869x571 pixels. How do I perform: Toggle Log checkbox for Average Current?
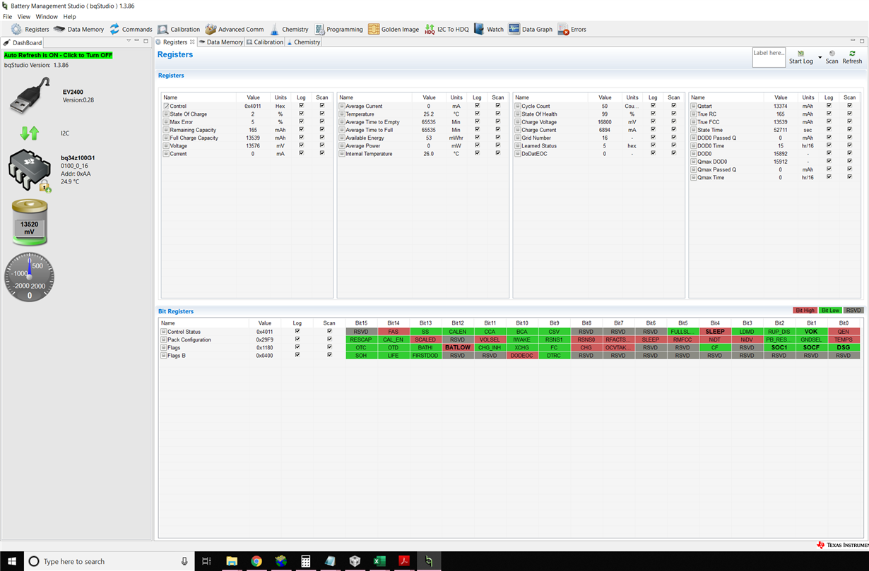click(477, 106)
